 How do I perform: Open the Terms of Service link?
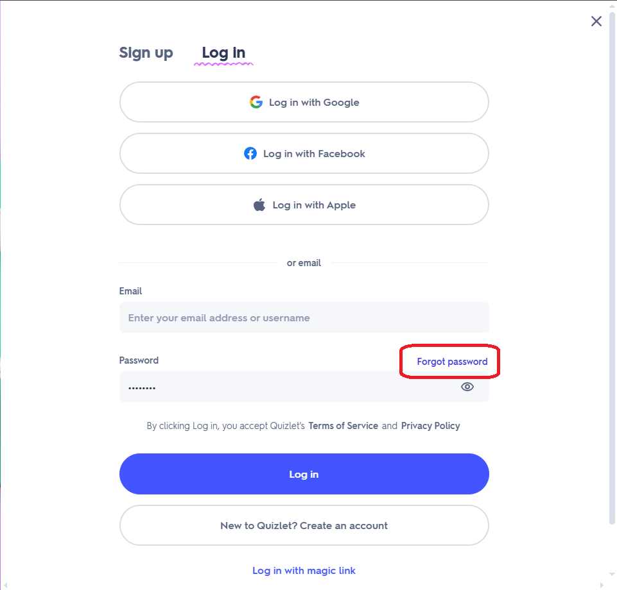click(343, 426)
